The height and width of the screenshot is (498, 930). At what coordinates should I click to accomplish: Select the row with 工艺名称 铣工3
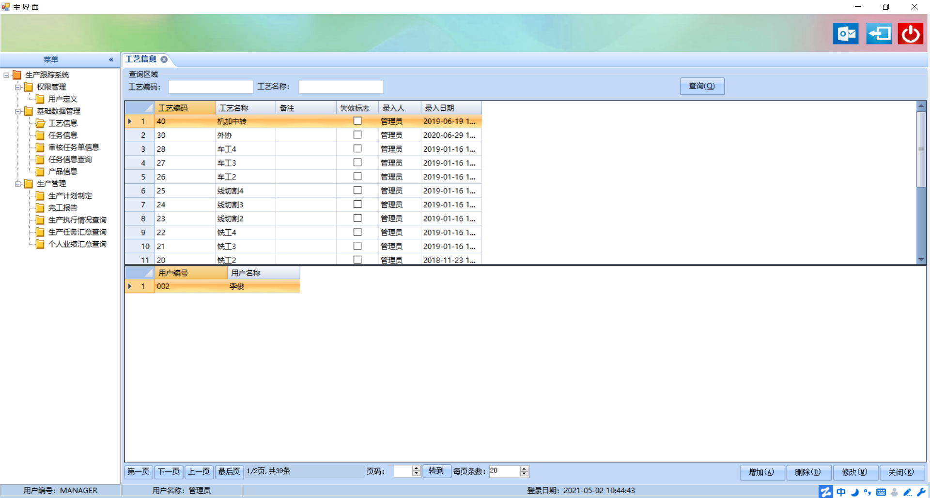pos(303,246)
